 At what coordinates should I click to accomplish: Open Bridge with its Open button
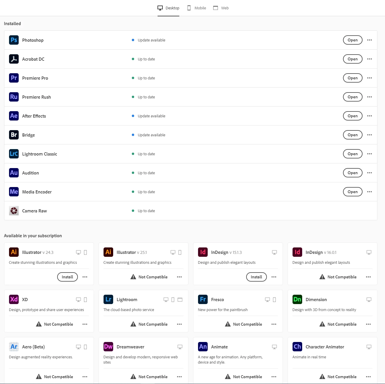(353, 135)
